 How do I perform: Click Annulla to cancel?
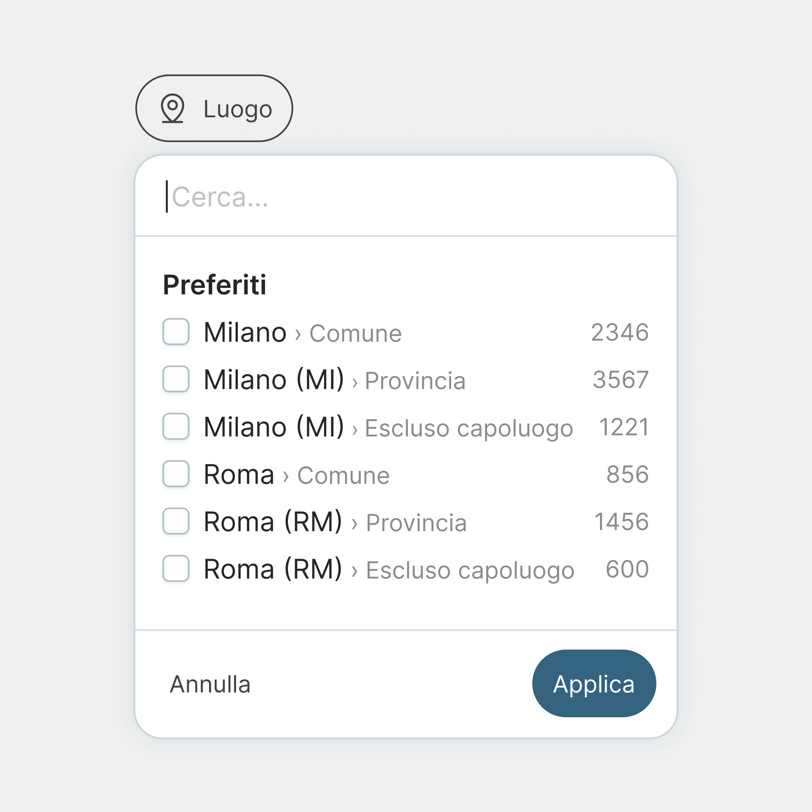click(x=210, y=684)
